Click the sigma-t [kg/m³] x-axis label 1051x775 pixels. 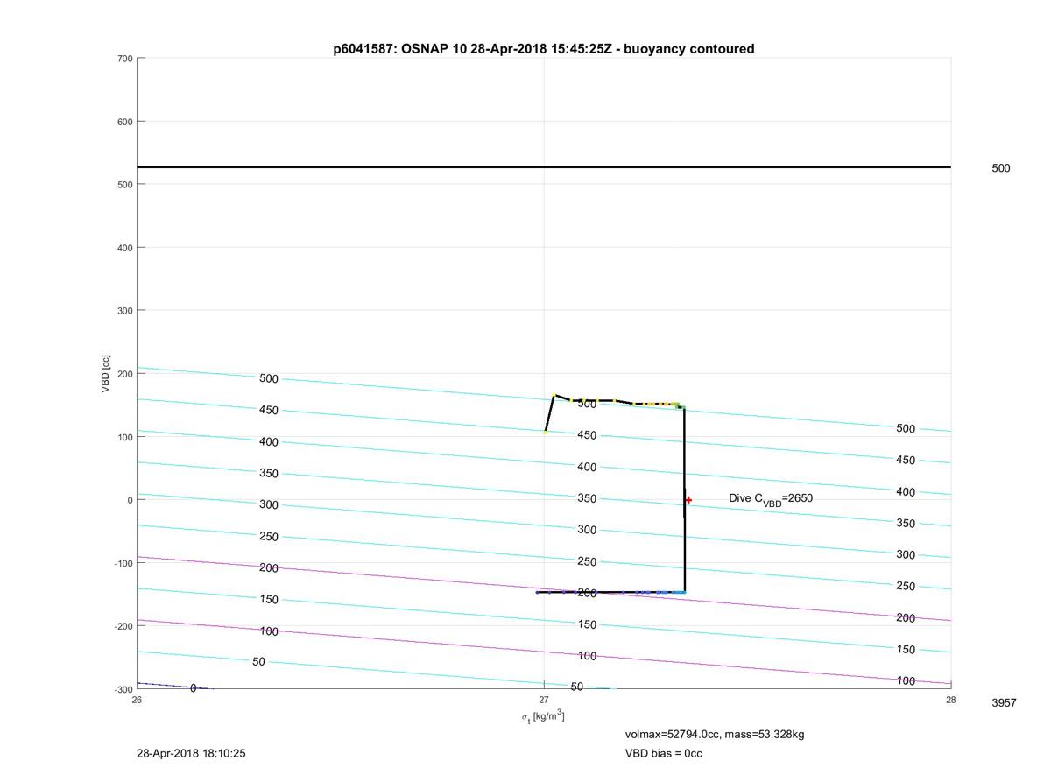(x=543, y=716)
